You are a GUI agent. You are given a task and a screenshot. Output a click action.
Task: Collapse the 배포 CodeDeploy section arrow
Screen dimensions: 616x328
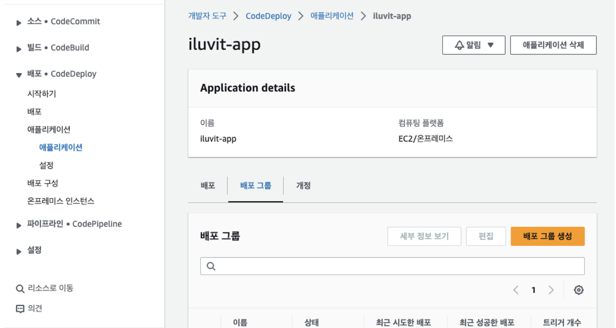tap(18, 75)
